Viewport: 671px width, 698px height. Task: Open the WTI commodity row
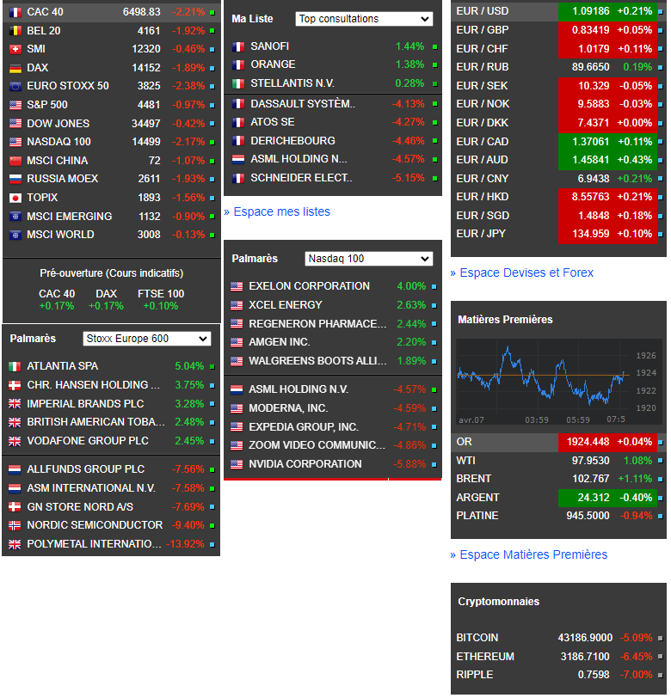[x=558, y=461]
